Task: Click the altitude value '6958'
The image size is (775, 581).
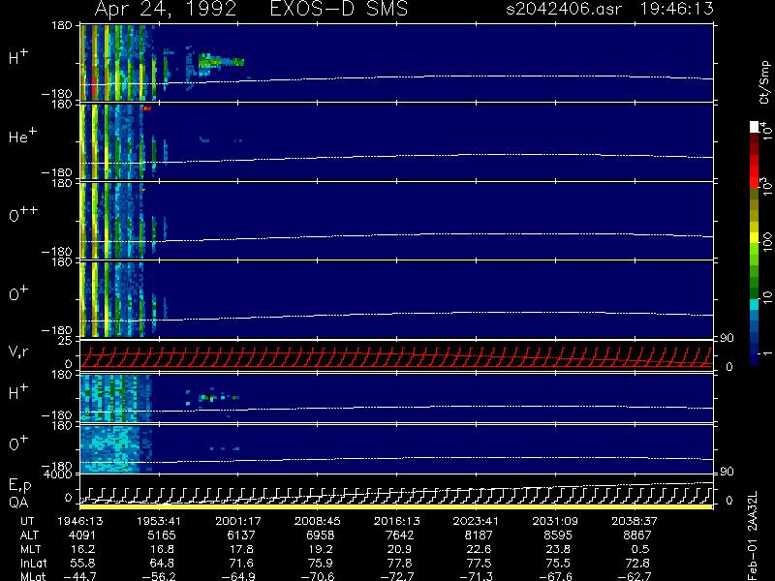Action: (x=321, y=535)
